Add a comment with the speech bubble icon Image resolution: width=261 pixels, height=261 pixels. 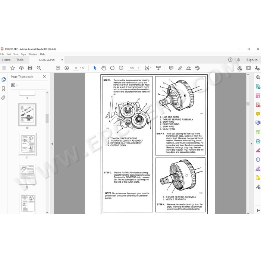pos(171,68)
